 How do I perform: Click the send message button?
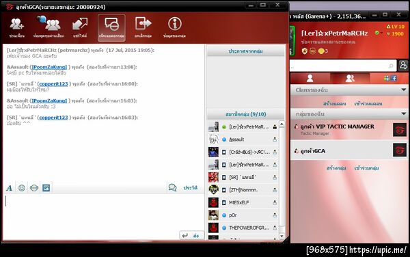pyautogui.click(x=191, y=235)
